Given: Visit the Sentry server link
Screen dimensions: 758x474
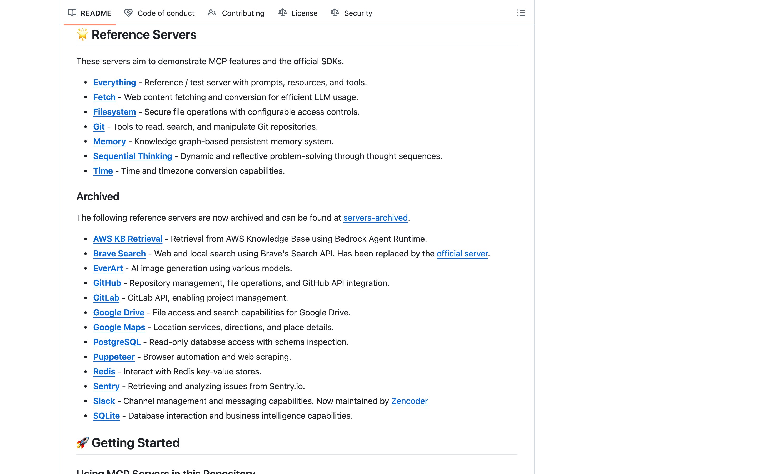Looking at the screenshot, I should click(x=107, y=386).
